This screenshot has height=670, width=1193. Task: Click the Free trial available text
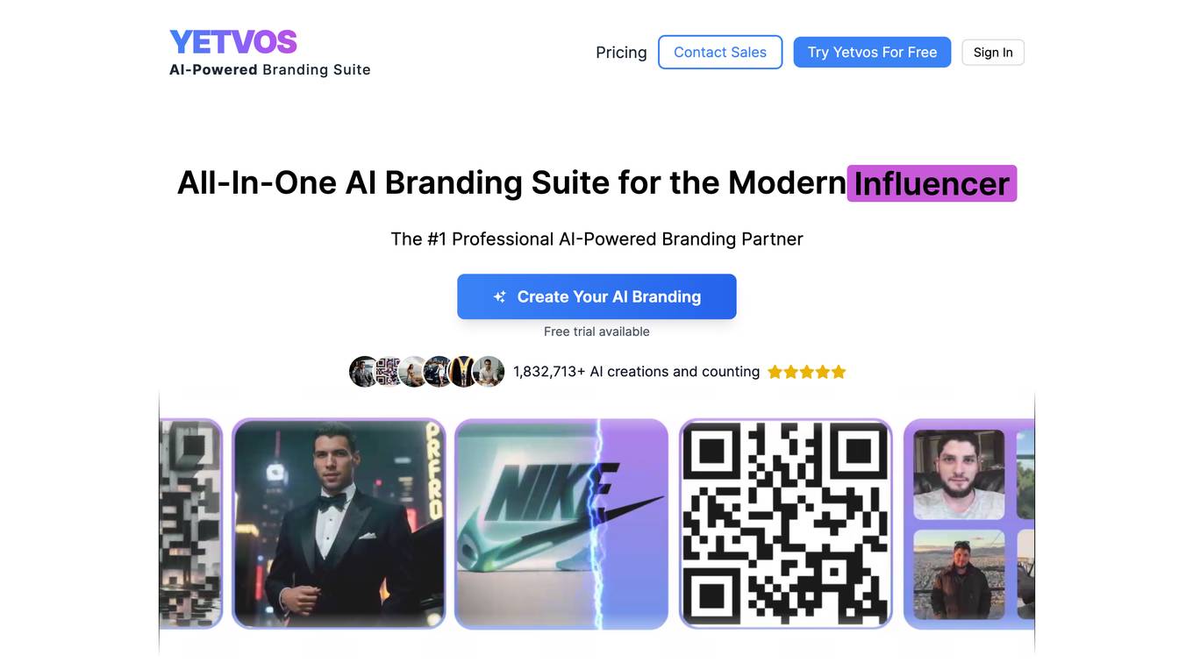point(596,331)
